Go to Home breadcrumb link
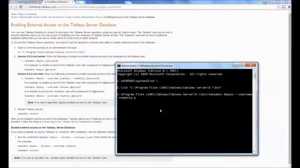The height and width of the screenshot is (168, 300). tap(14, 17)
